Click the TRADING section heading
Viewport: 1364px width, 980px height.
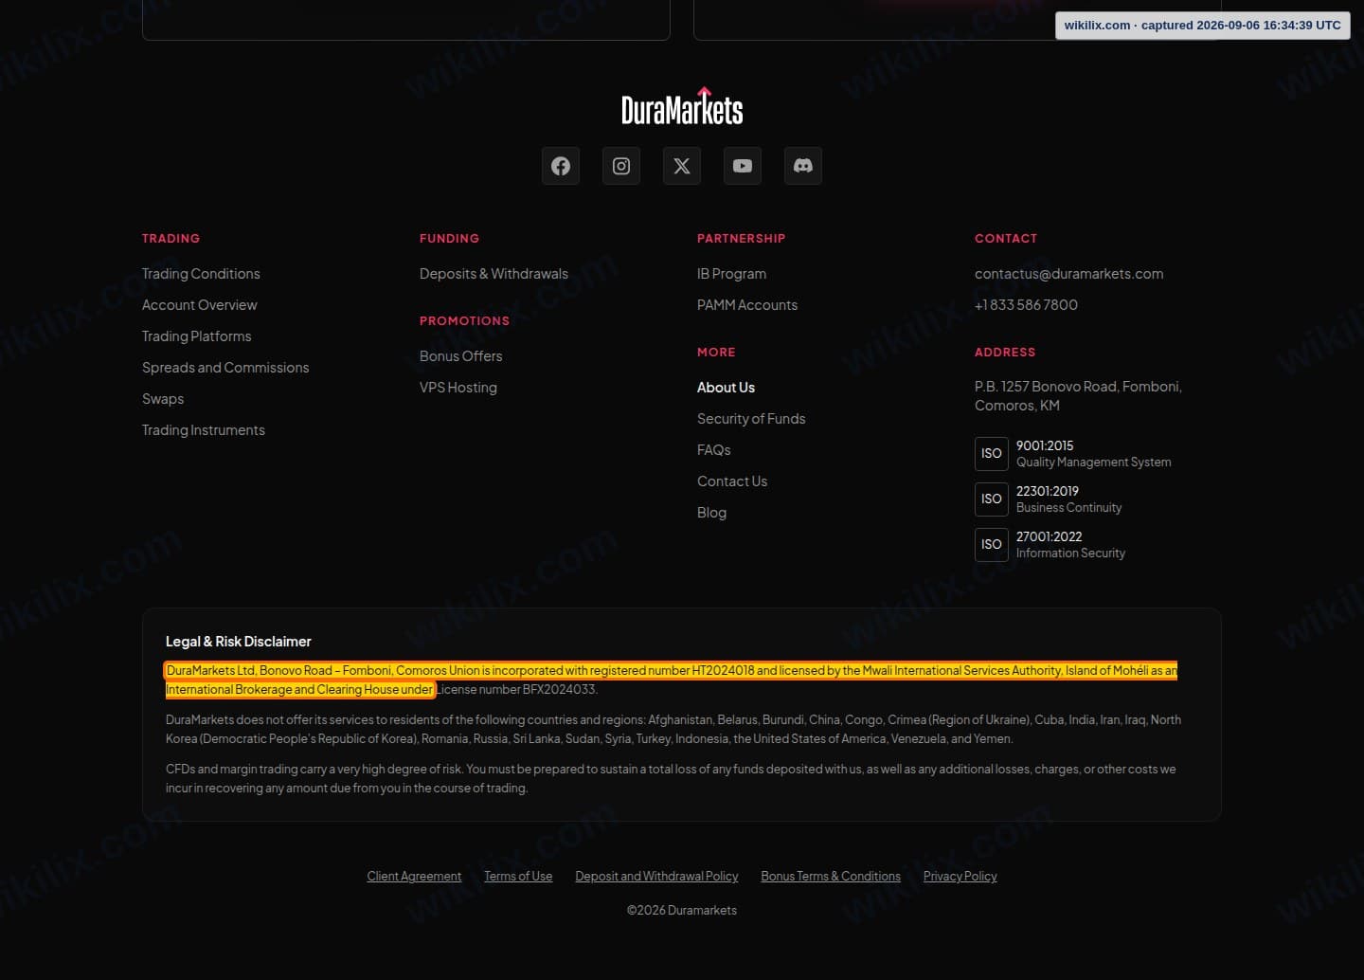[x=171, y=239]
